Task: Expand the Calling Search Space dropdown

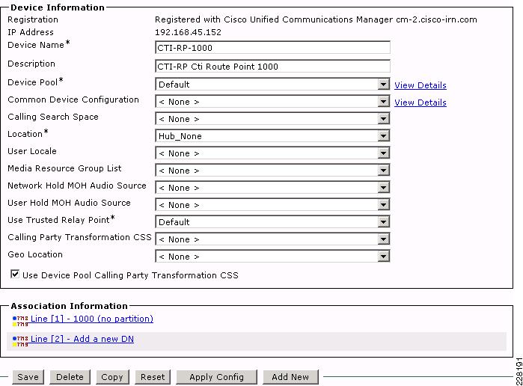Action: click(x=272, y=119)
